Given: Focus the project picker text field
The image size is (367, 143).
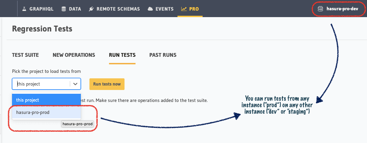Looking at the screenshot, I should pos(41,84).
